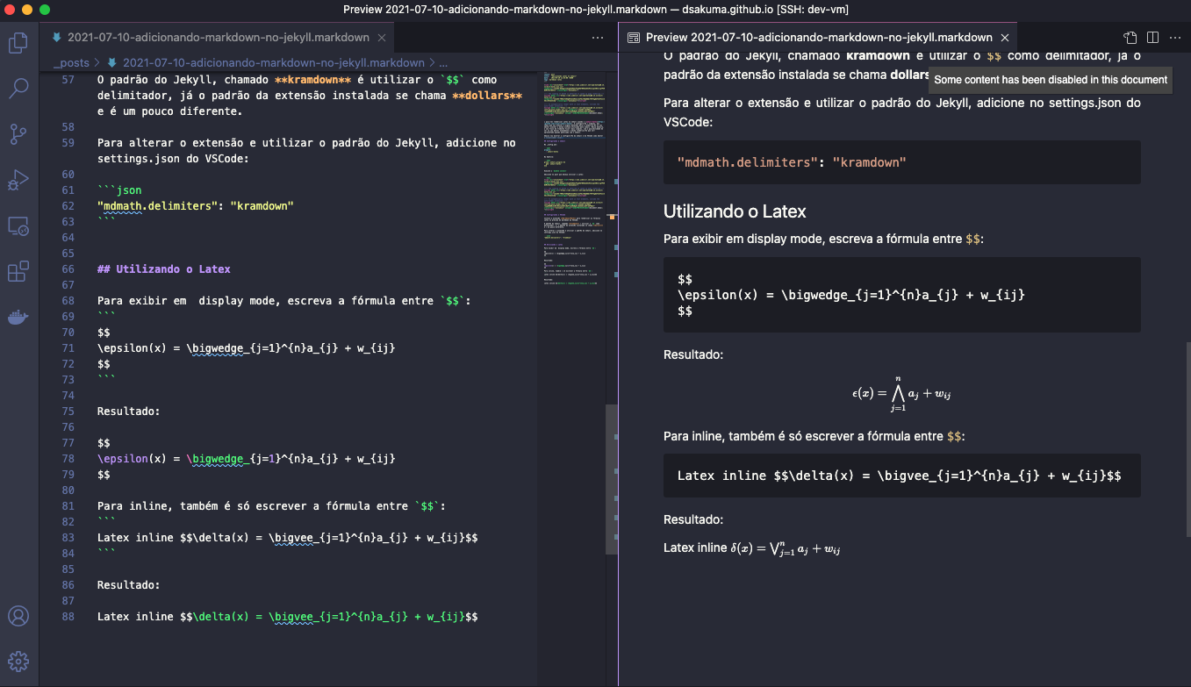Open more actions in left editor group
The image size is (1191, 687).
(x=598, y=38)
